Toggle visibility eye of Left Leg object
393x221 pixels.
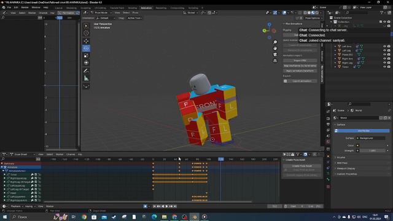(x=384, y=50)
